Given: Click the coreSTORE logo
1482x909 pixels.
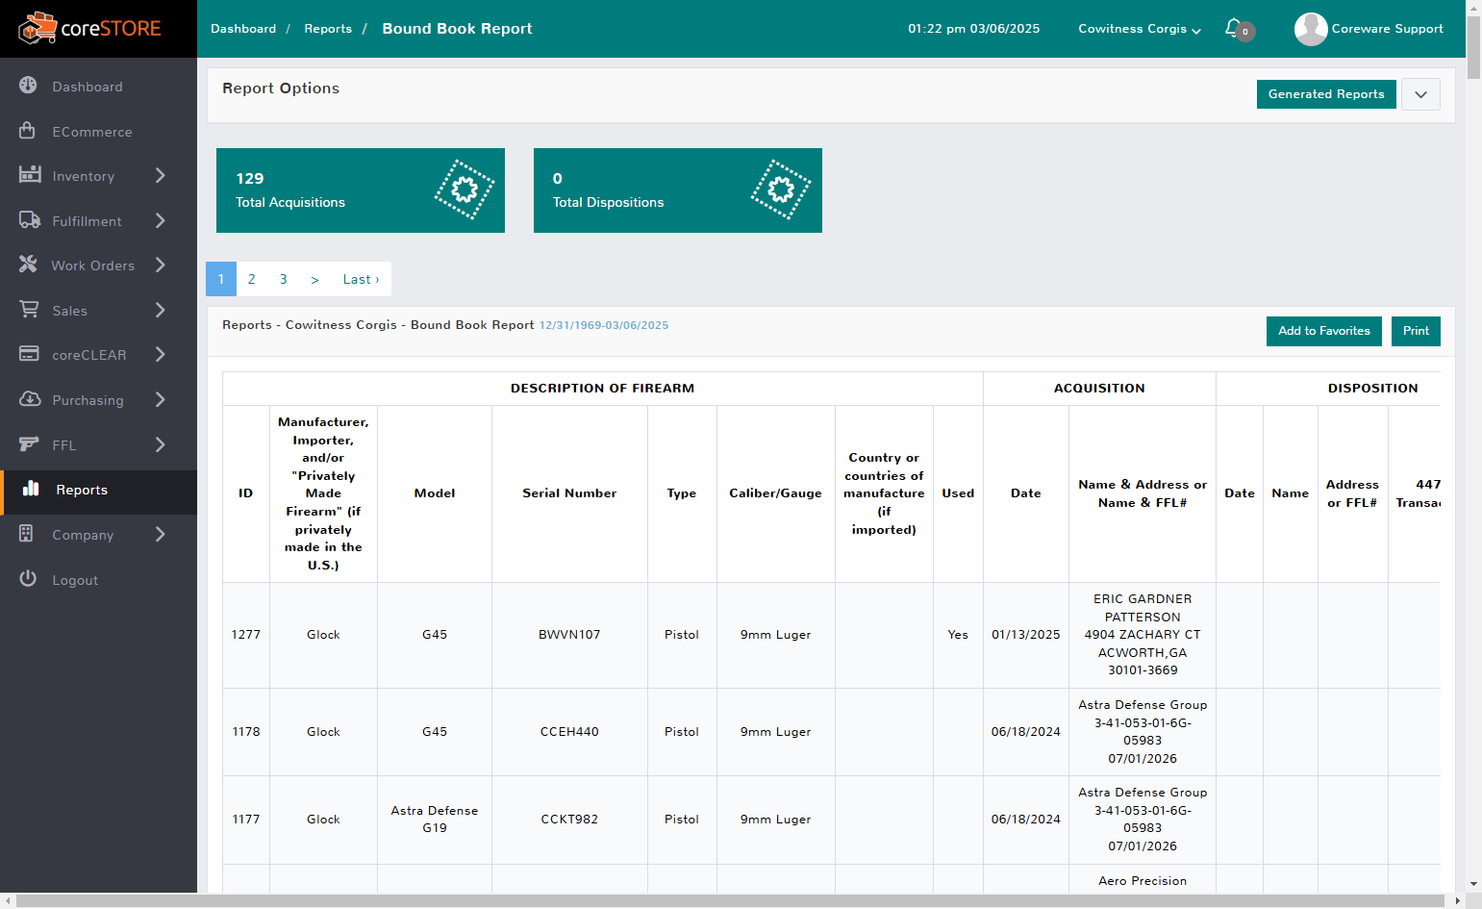Looking at the screenshot, I should pos(90,29).
